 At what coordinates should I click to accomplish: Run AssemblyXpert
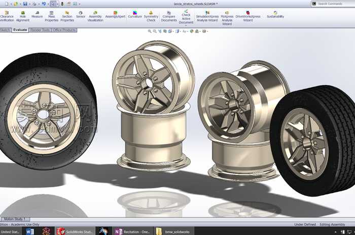[x=115, y=15]
